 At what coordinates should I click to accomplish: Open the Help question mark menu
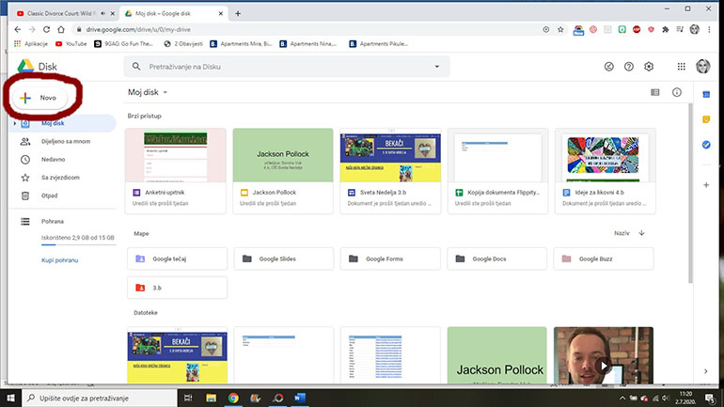click(x=629, y=67)
